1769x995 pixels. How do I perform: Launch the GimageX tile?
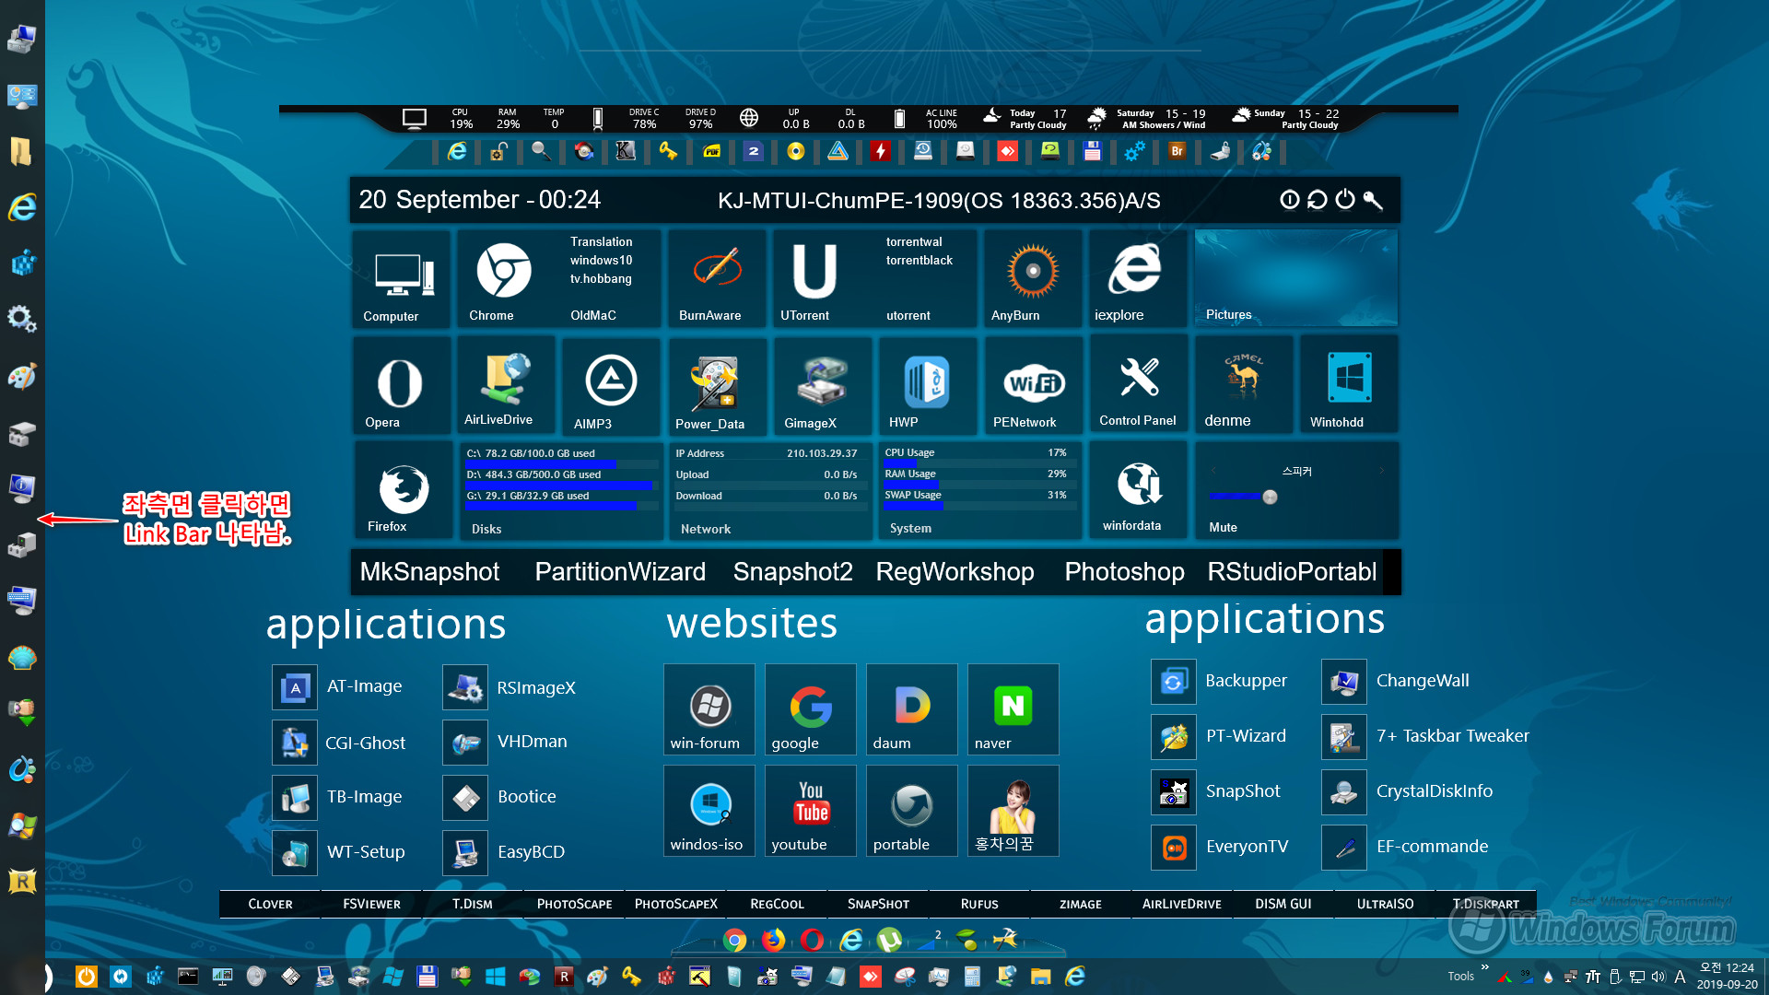[822, 385]
